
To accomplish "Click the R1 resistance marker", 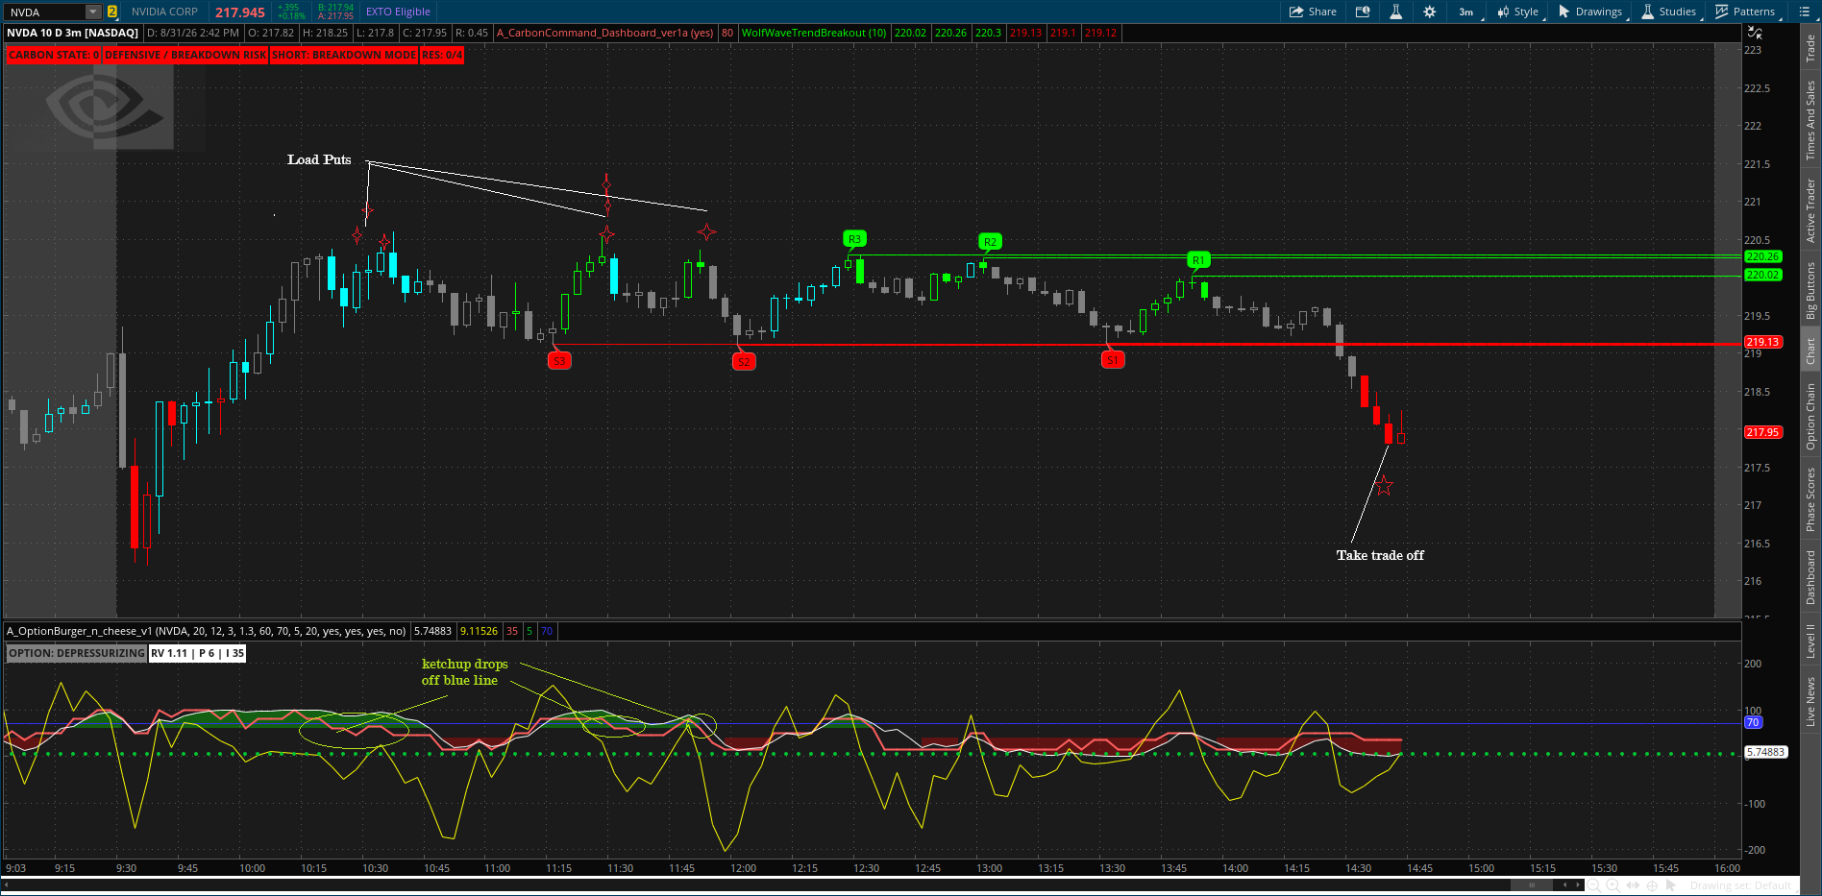I will pos(1198,260).
